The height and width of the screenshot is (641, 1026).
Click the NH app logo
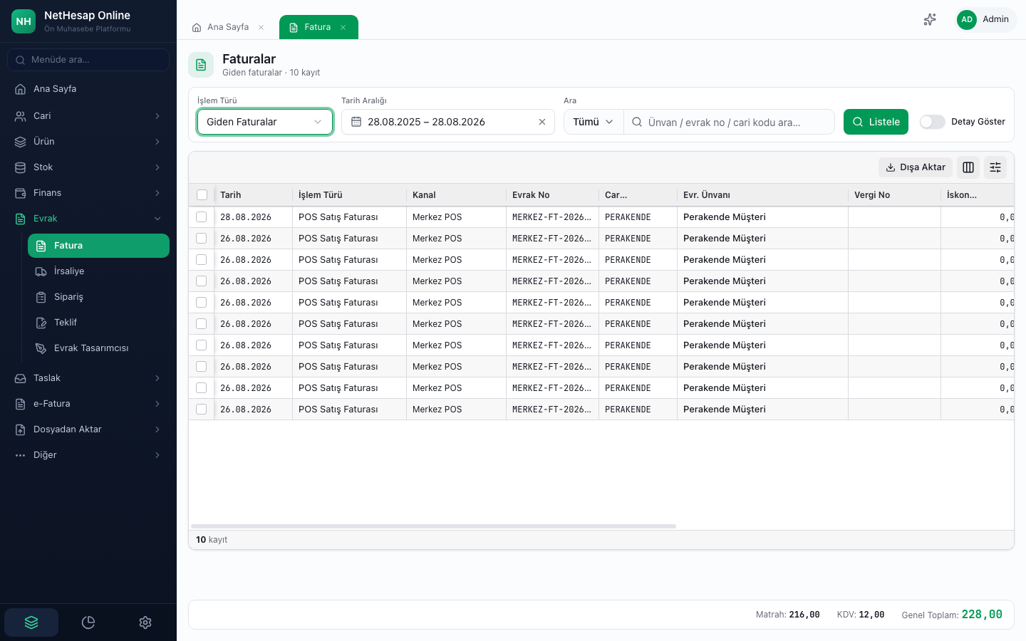point(24,21)
